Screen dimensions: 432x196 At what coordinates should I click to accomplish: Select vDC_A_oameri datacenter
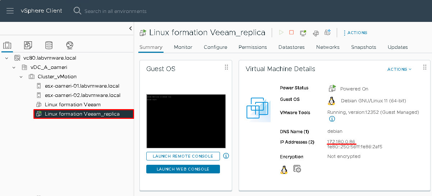[49, 67]
